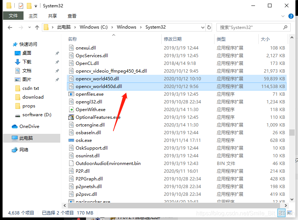Open 文档 in the navigation pane
Image resolution: width=298 pixels, height=220 pixels.
pos(26,70)
